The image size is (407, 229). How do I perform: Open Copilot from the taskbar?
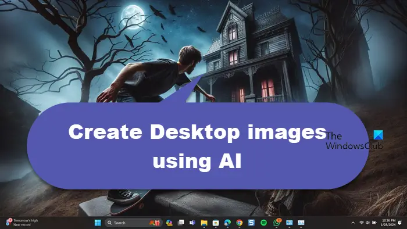point(169,223)
